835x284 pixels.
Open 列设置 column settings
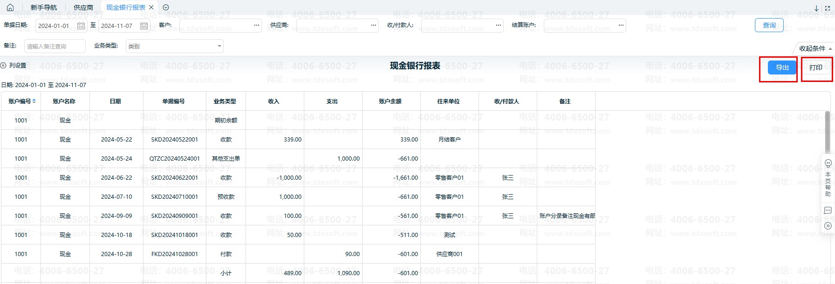(x=14, y=66)
